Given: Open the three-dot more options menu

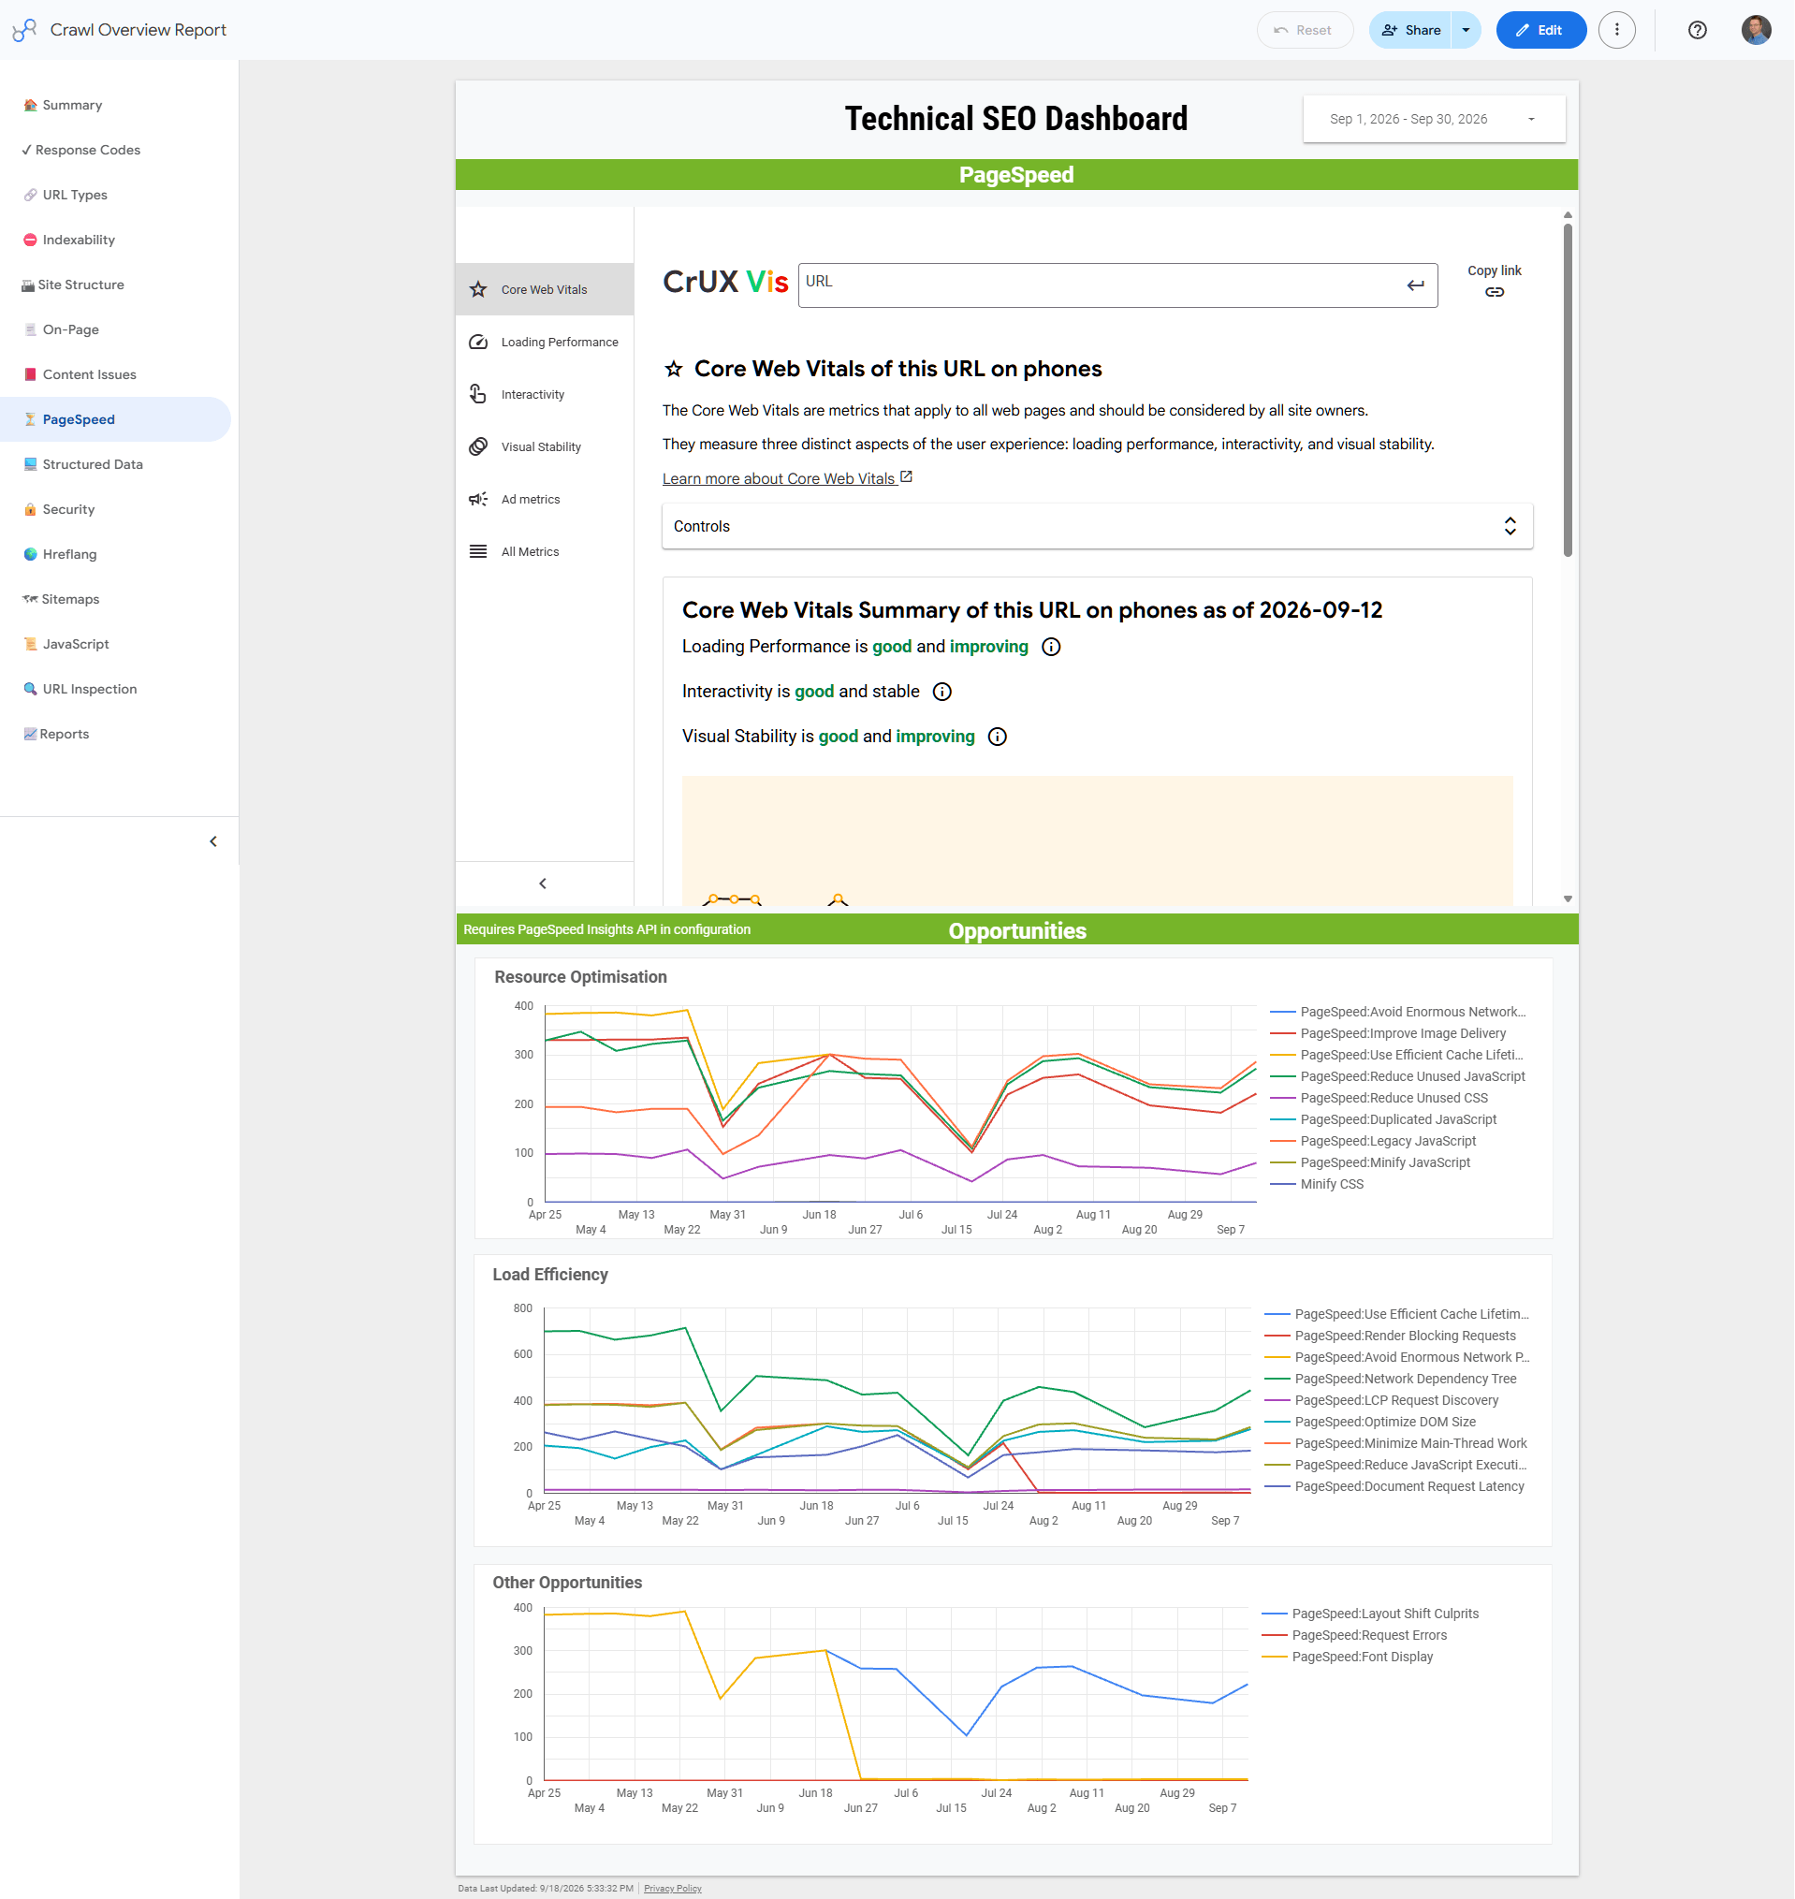Looking at the screenshot, I should (x=1616, y=30).
